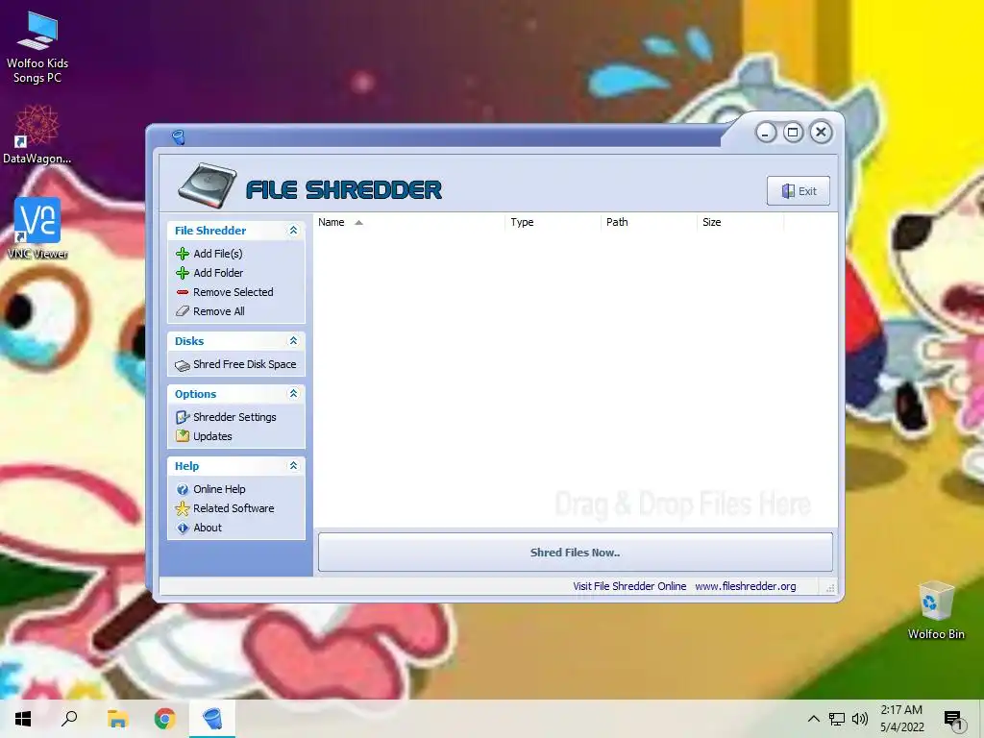
Task: Open Related Software link
Action: (234, 508)
